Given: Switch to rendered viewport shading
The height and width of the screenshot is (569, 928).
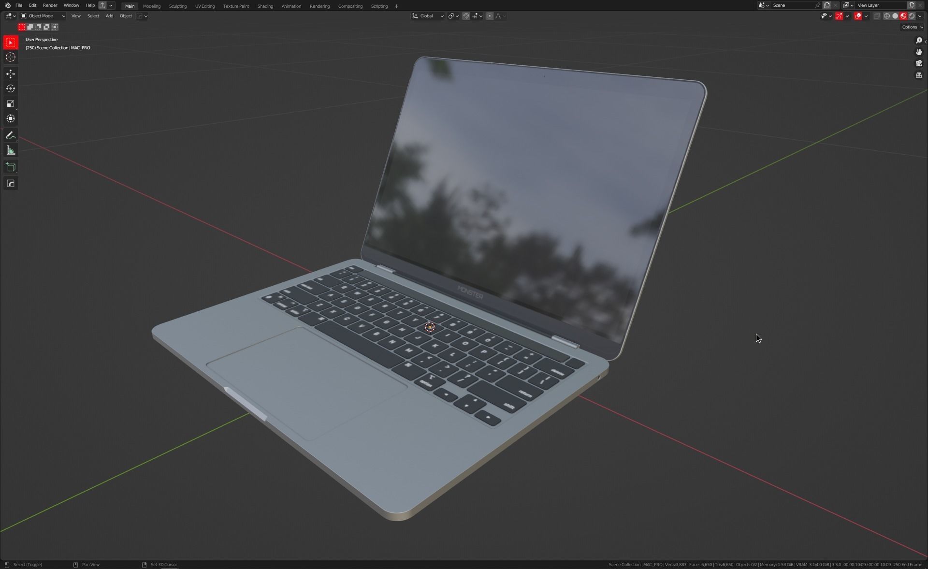Looking at the screenshot, I should click(912, 16).
